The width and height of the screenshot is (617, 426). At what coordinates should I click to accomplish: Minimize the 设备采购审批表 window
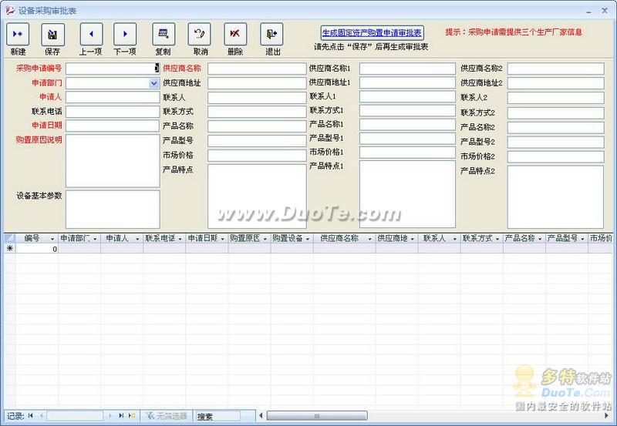coord(588,12)
